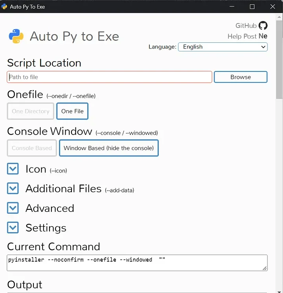Open the Help Post link

click(242, 36)
